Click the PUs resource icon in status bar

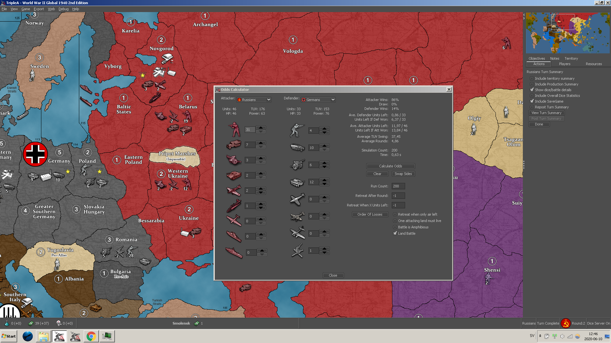tap(31, 323)
